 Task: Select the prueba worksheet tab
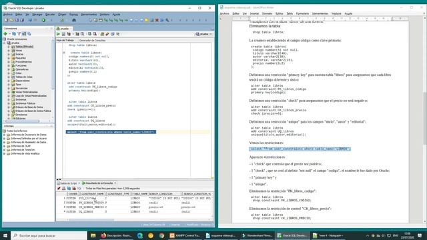point(64,28)
